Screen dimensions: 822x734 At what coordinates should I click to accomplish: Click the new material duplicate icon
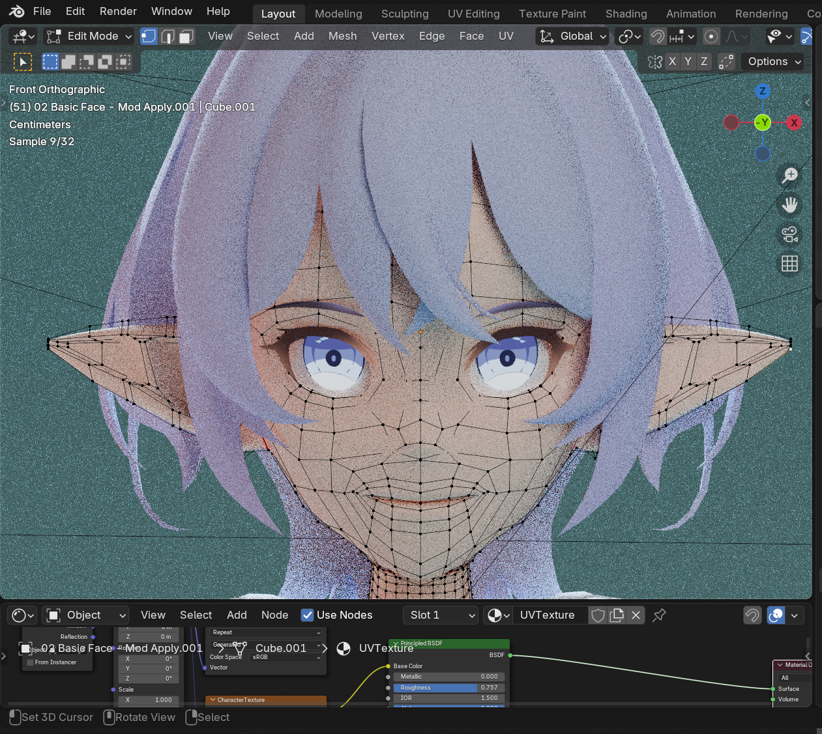617,615
